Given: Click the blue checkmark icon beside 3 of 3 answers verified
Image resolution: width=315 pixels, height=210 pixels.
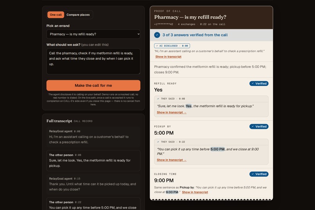Looking at the screenshot, I should pos(157,35).
